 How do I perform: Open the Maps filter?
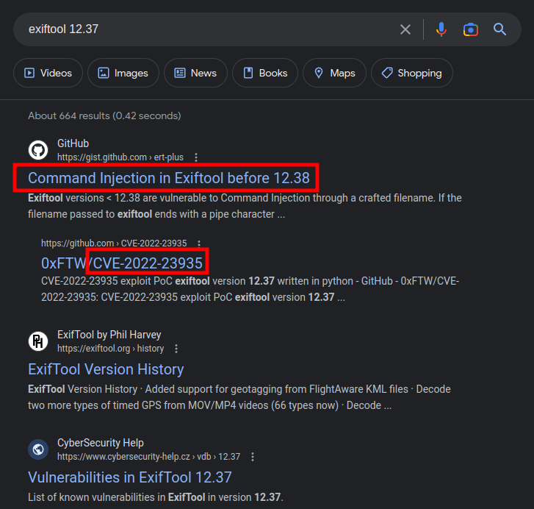click(334, 73)
